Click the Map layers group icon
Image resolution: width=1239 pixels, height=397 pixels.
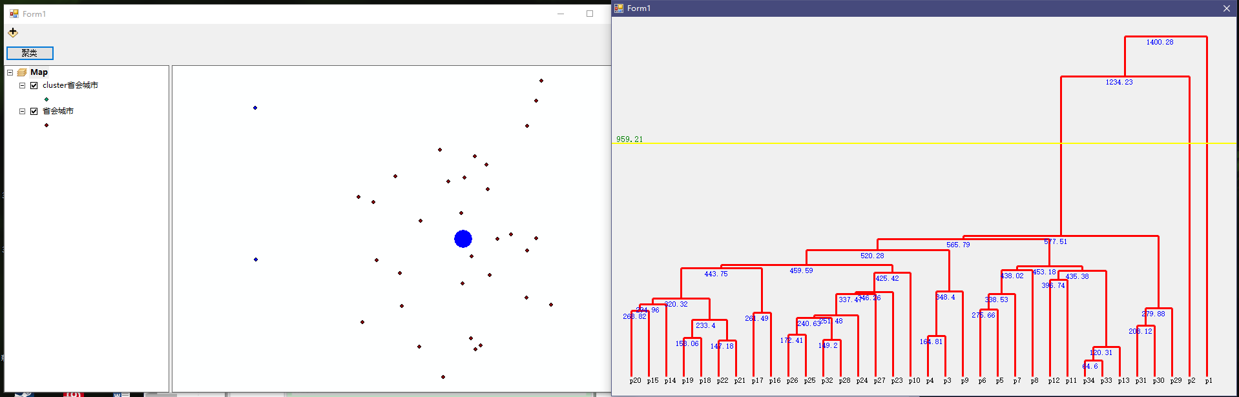point(22,72)
